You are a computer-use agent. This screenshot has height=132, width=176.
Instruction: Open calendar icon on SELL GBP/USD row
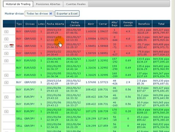(12, 46)
